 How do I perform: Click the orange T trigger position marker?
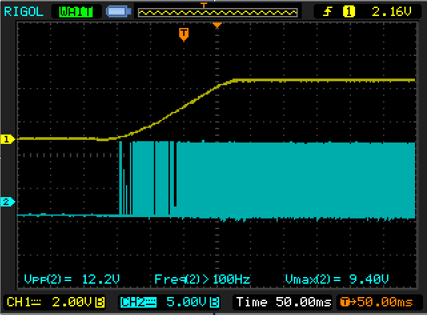pyautogui.click(x=184, y=35)
